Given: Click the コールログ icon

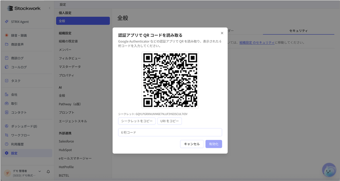Looking at the screenshot, I should coord(7,67).
